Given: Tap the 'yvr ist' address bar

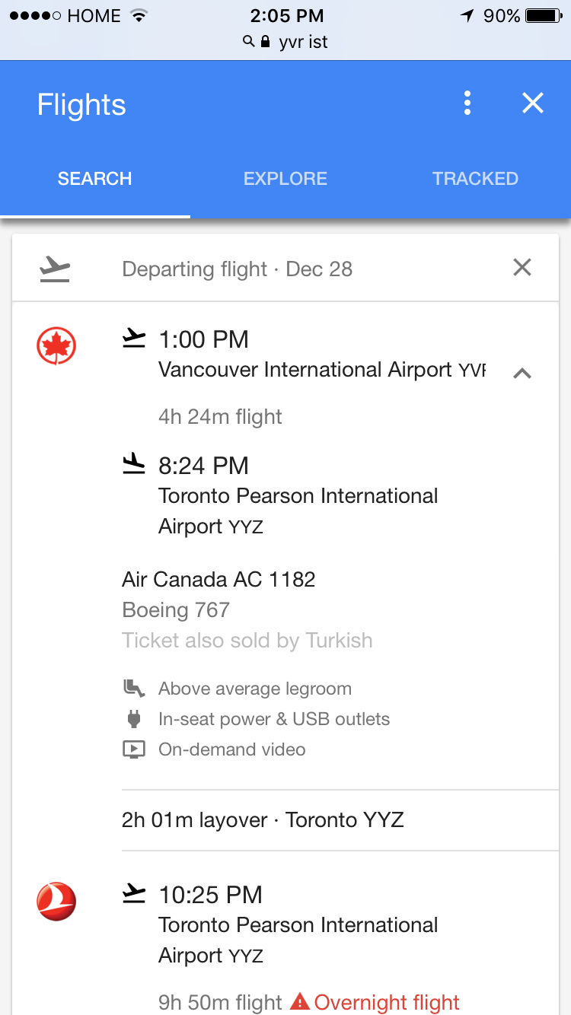Looking at the screenshot, I should coord(286,42).
